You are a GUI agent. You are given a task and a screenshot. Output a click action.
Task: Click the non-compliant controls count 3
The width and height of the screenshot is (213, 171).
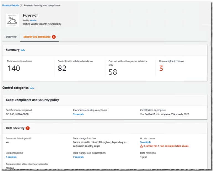pyautogui.click(x=161, y=69)
